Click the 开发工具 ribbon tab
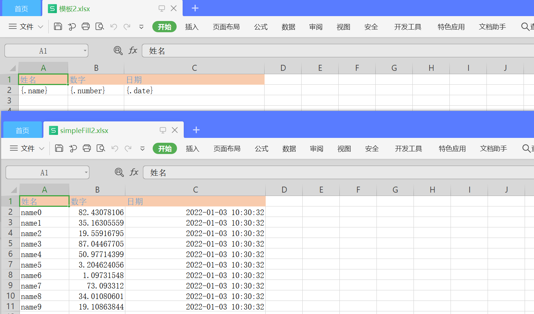 click(x=407, y=26)
